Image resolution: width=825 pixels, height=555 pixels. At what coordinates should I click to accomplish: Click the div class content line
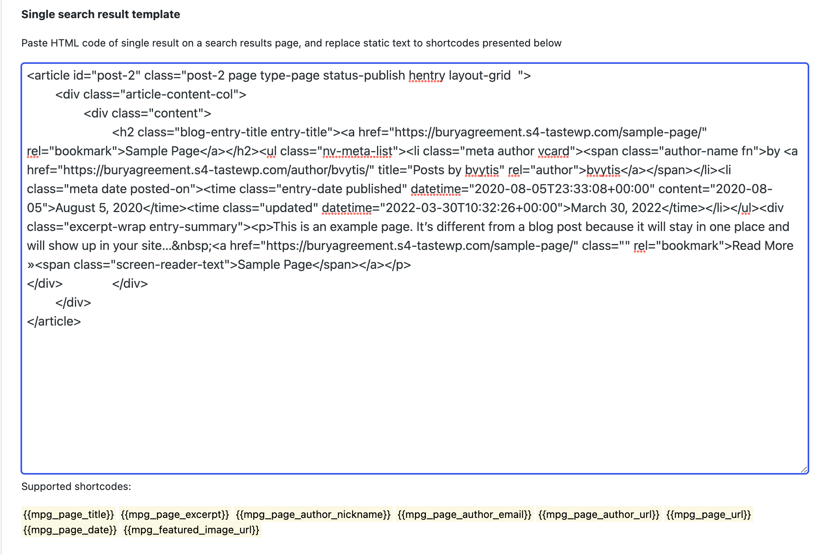tap(147, 113)
